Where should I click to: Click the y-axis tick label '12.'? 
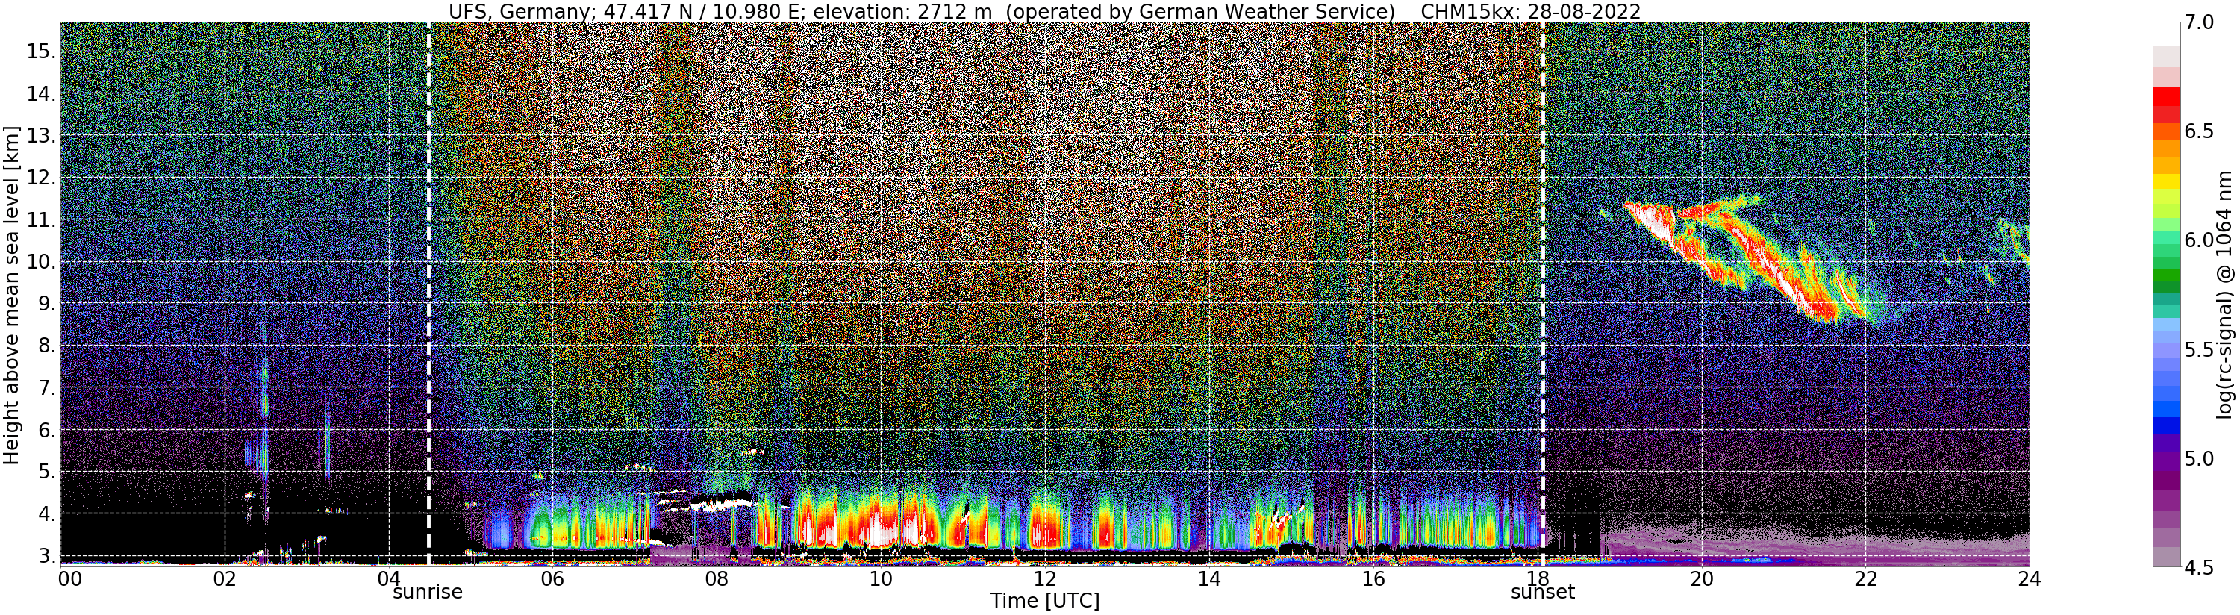(x=40, y=178)
